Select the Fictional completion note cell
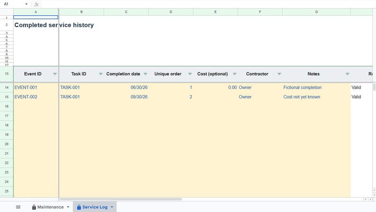This screenshot has height=212, width=376. point(316,87)
